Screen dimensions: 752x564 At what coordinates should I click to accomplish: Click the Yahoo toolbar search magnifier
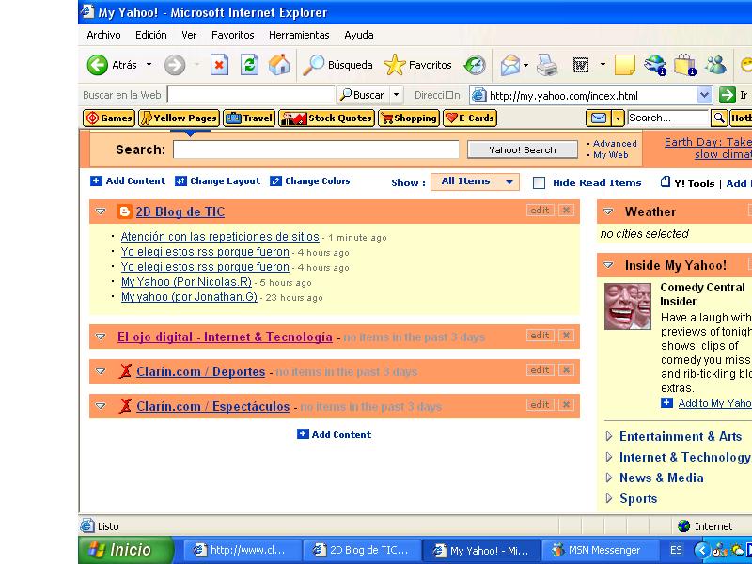[x=719, y=117]
